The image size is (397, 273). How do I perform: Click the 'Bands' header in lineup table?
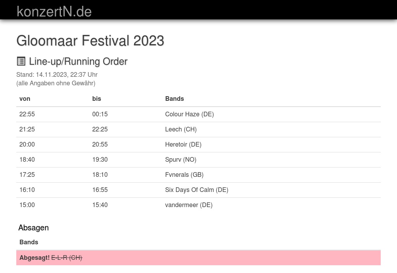coord(174,99)
